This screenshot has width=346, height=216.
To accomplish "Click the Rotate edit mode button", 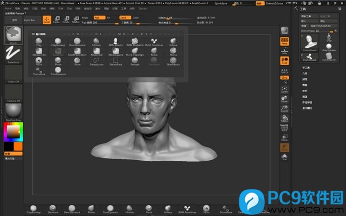I will tap(76, 20).
